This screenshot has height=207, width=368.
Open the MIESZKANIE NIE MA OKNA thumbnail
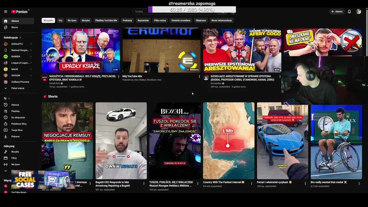323,42
